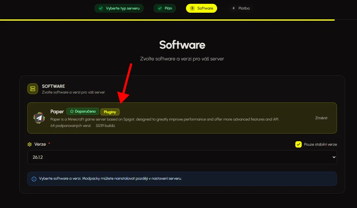Image resolution: width=357 pixels, height=208 pixels.
Task: Click the step number 3 circle
Action: tap(192, 8)
